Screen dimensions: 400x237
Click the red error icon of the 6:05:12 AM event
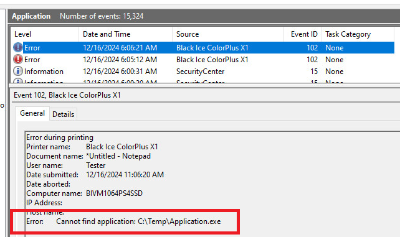[18, 59]
